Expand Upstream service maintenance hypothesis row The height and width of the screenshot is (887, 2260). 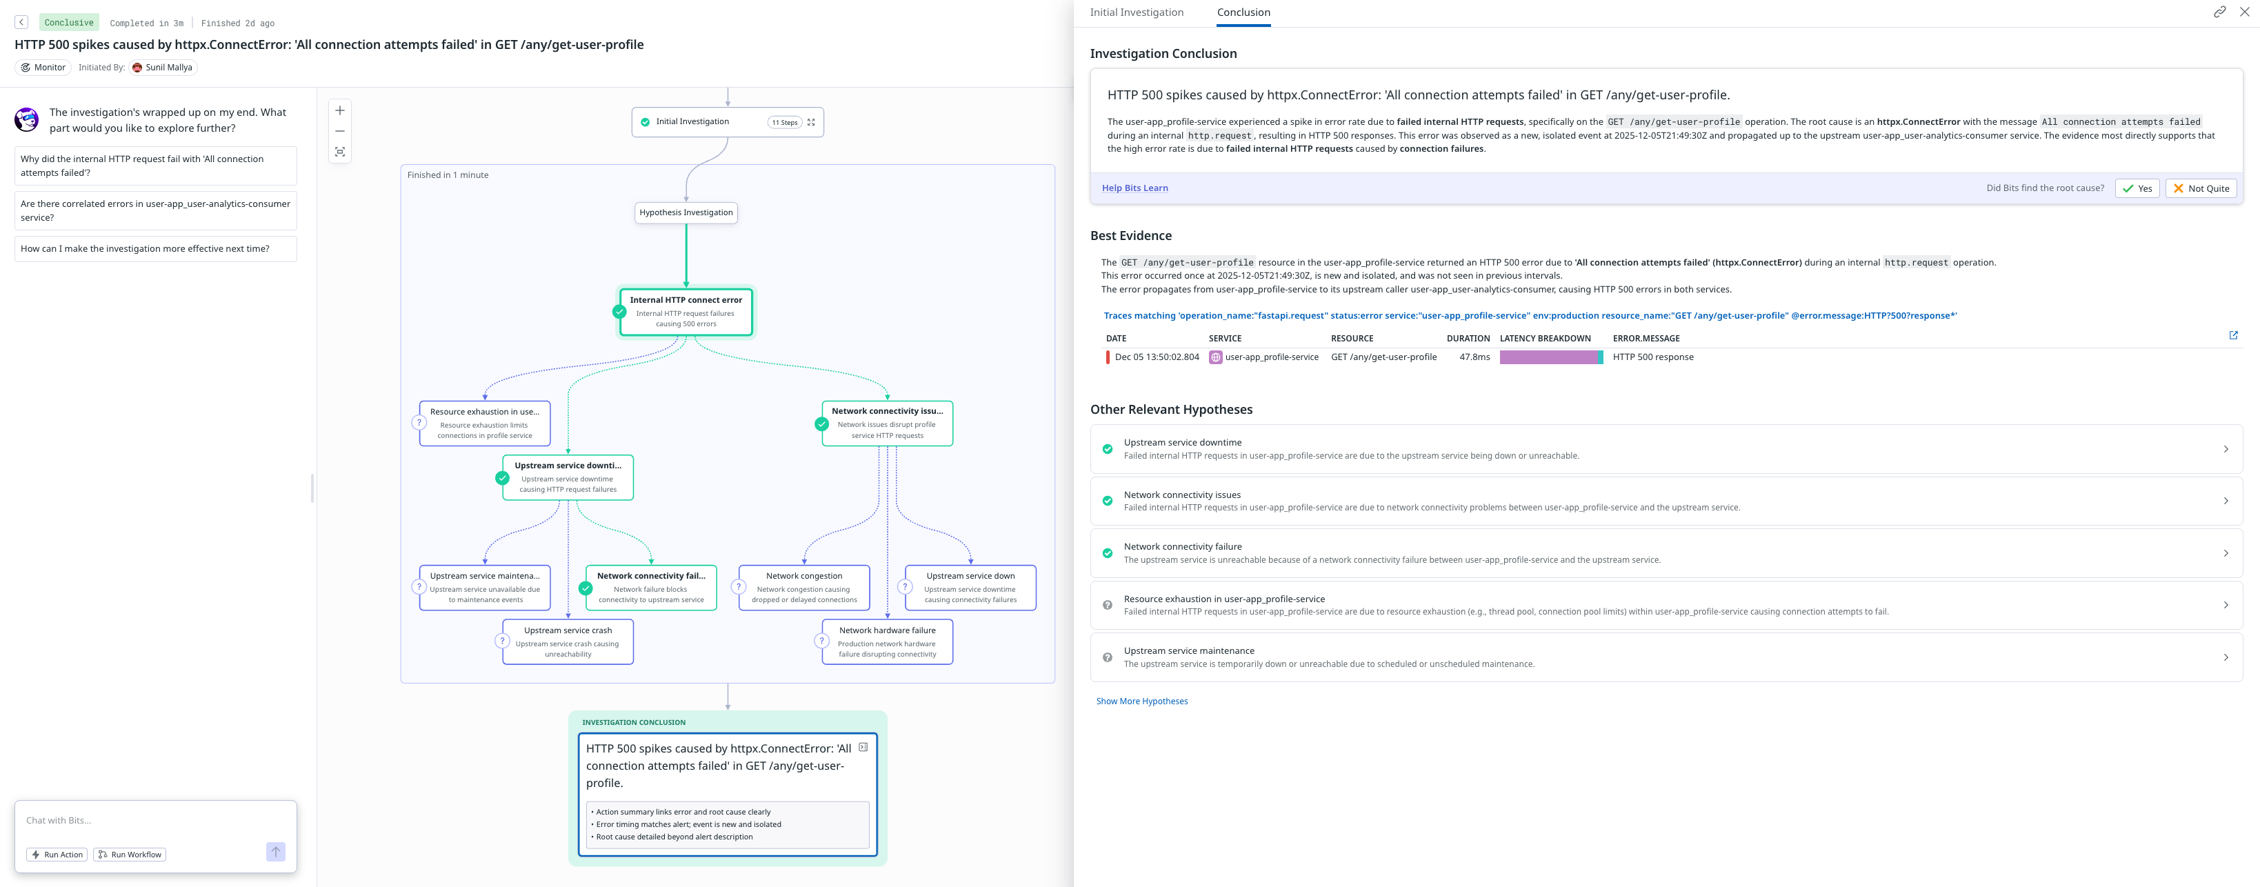click(2225, 657)
